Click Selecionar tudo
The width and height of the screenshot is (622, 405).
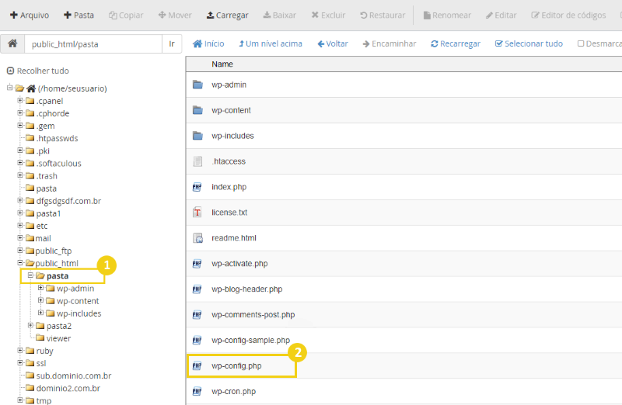(x=529, y=43)
